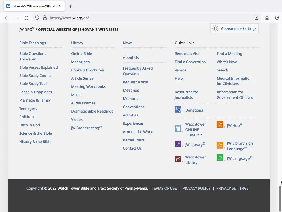Open History & the Bible

(35, 142)
